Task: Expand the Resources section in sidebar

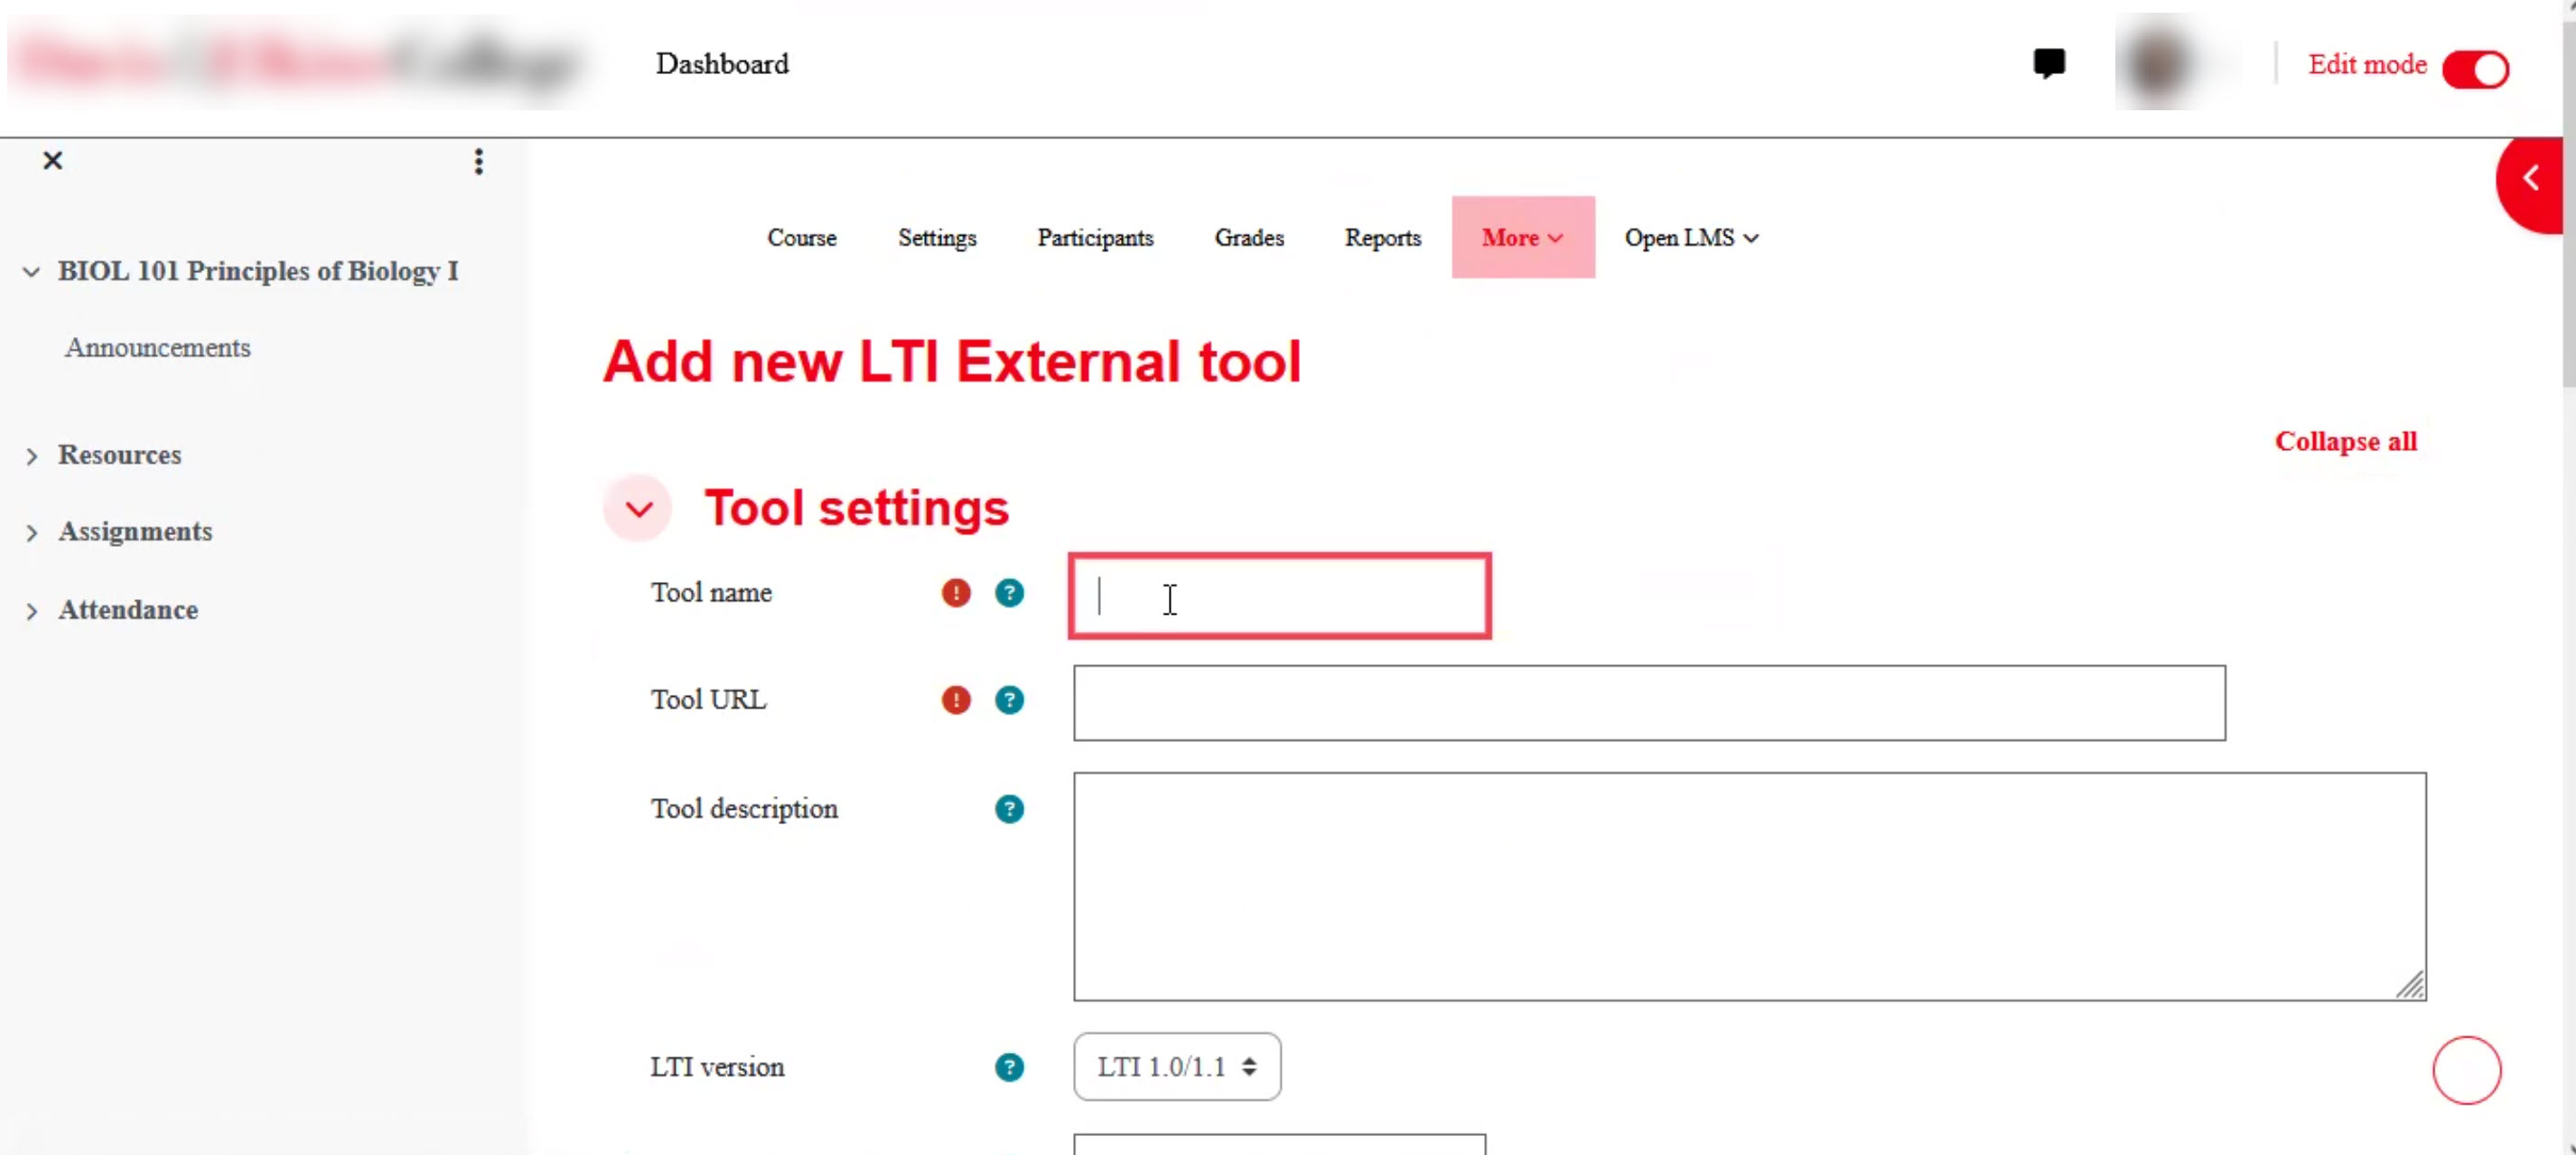Action: click(31, 456)
